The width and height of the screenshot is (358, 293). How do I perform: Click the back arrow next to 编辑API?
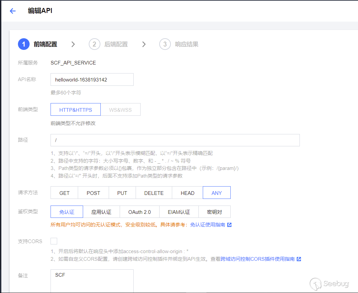click(13, 11)
